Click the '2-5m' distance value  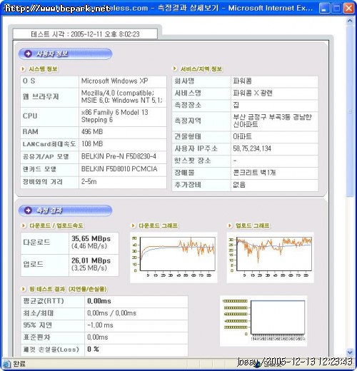89,182
